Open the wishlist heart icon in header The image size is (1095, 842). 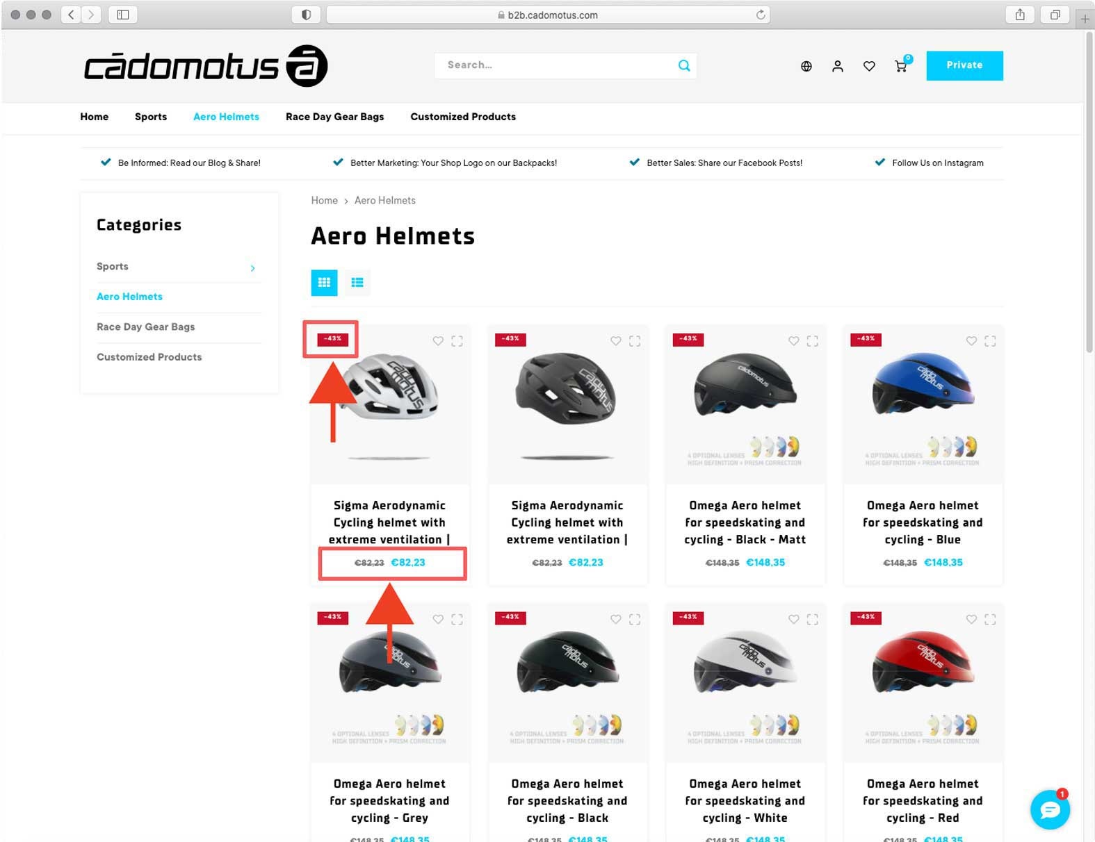point(869,66)
